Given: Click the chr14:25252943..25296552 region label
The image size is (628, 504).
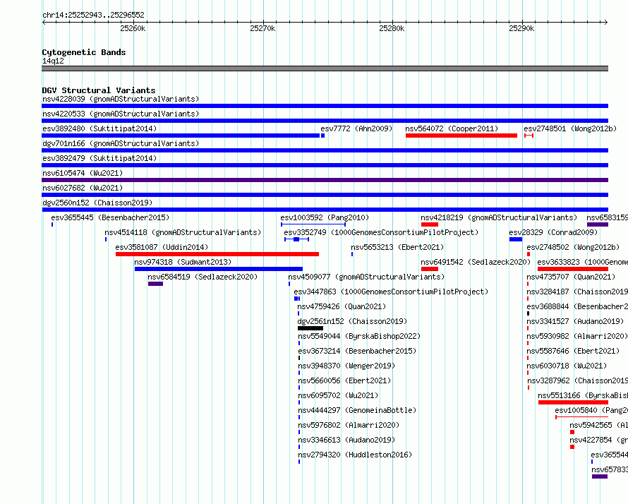Looking at the screenshot, I should [93, 15].
